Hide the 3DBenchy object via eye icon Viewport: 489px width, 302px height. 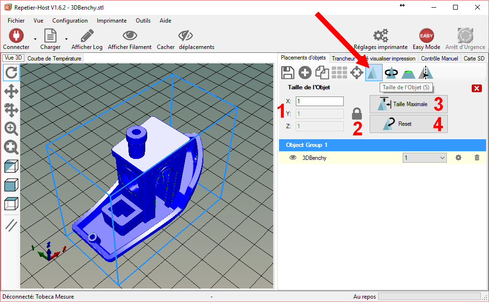click(x=292, y=157)
